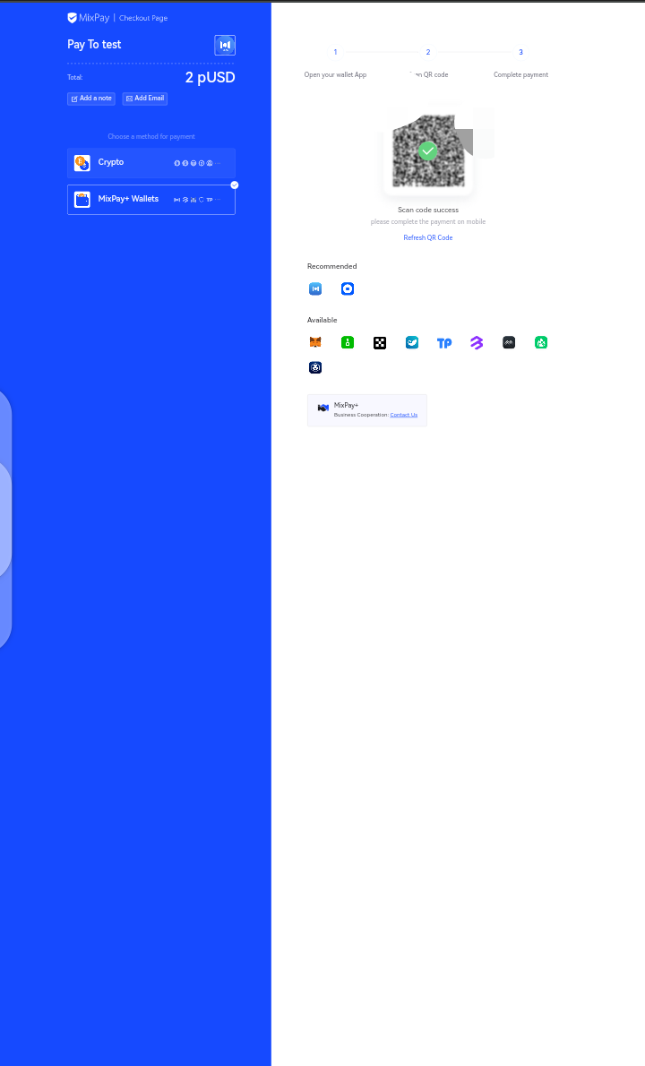
Task: Click the checkmark badge on MixPay+ Wallets
Action: (x=235, y=185)
